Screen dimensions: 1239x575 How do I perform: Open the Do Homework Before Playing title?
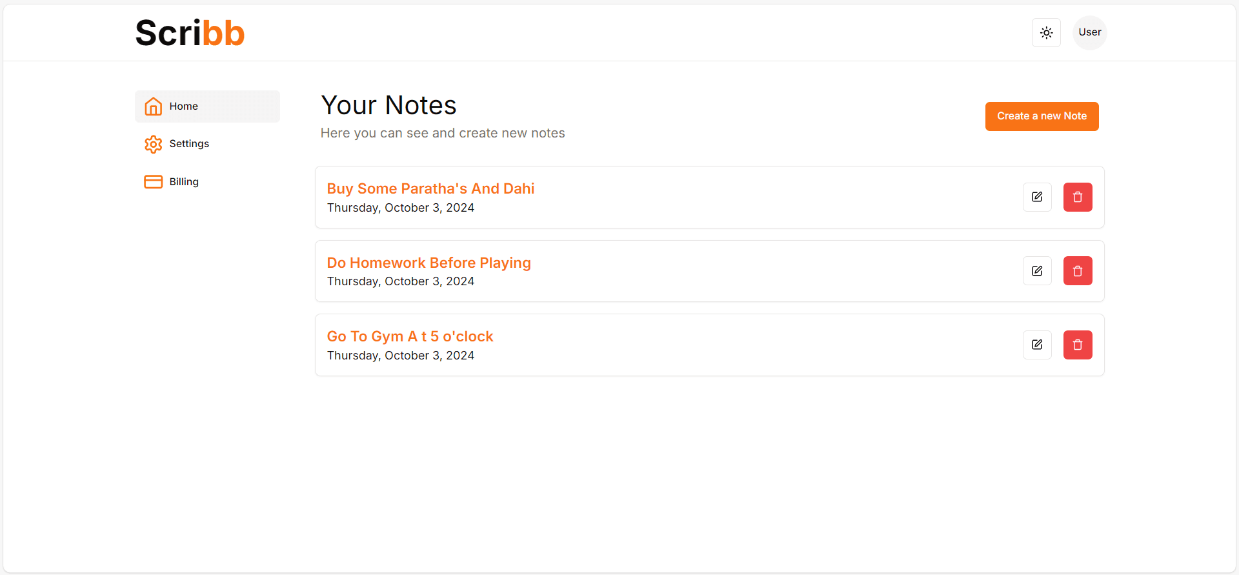428,263
